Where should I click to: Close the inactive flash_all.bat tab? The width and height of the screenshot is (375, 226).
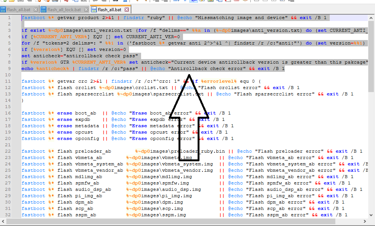[x=35, y=9]
